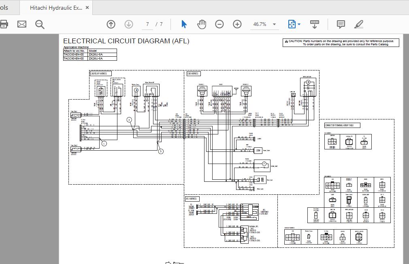Switch to the Hand pan tool
This screenshot has height=264, width=409.
(x=202, y=24)
